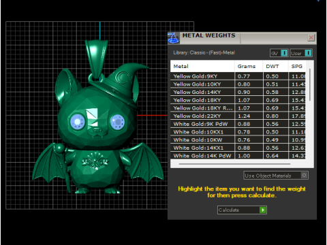The width and height of the screenshot is (327, 245).
Task: Select the Yellow Gold:10KY row
Action: [x=238, y=84]
